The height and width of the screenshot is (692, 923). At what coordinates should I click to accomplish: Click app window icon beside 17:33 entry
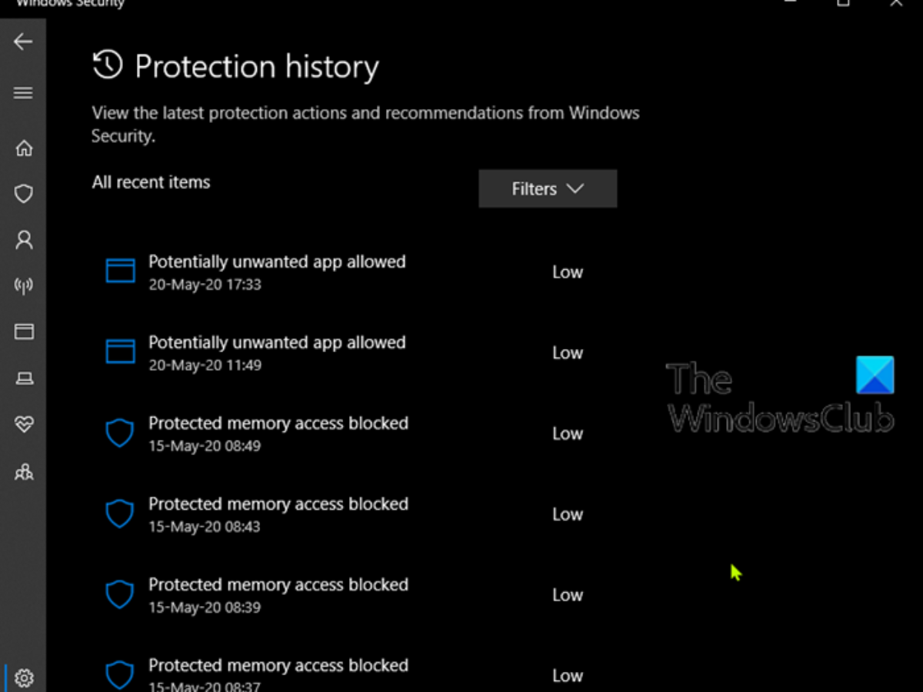pyautogui.click(x=120, y=271)
